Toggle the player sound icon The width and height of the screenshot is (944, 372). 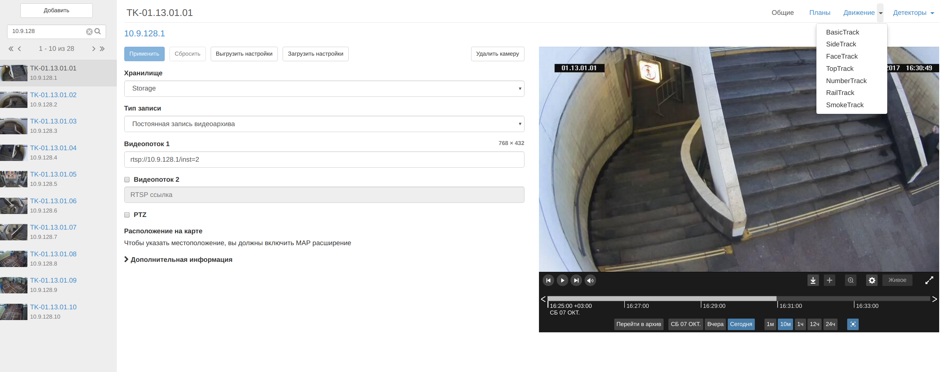click(x=590, y=280)
